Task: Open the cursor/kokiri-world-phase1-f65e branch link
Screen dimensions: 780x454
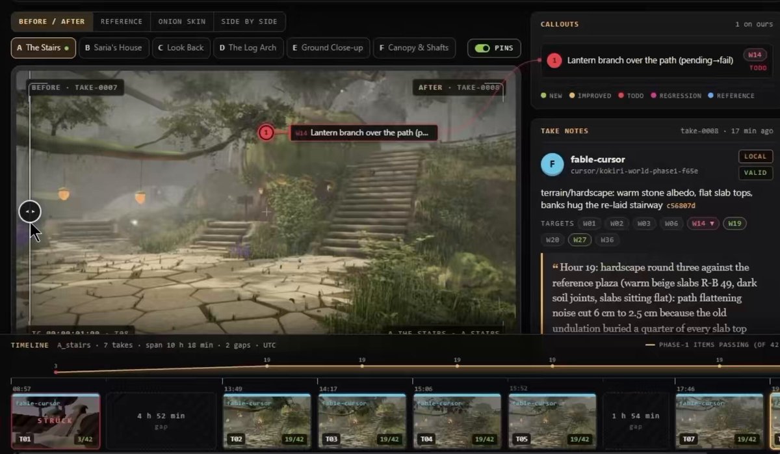Action: click(x=634, y=171)
